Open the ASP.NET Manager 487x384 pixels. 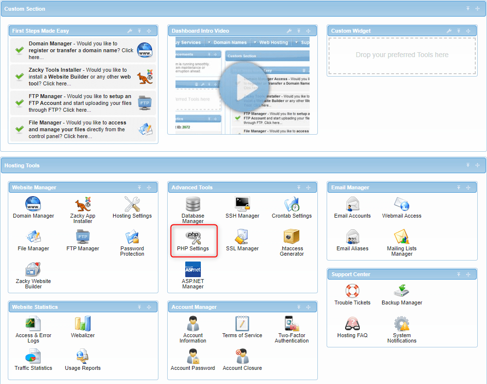[193, 273]
